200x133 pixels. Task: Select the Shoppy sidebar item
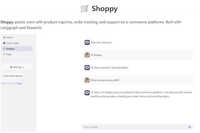[17, 49]
